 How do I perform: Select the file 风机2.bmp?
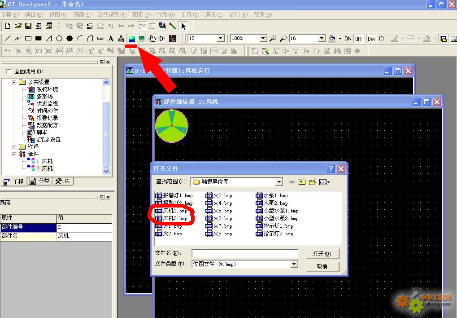click(171, 218)
